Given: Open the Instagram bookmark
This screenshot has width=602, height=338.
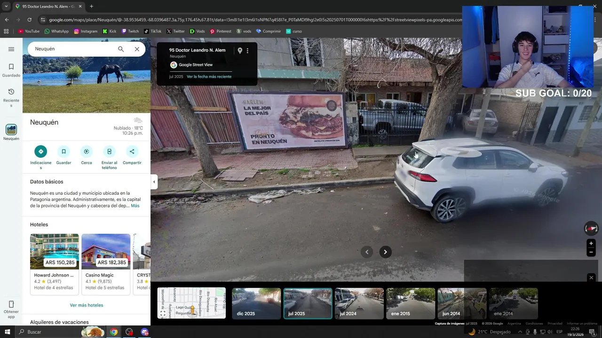Looking at the screenshot, I should [86, 31].
